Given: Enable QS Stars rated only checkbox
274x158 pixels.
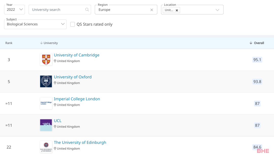Looking at the screenshot, I should (x=73, y=24).
